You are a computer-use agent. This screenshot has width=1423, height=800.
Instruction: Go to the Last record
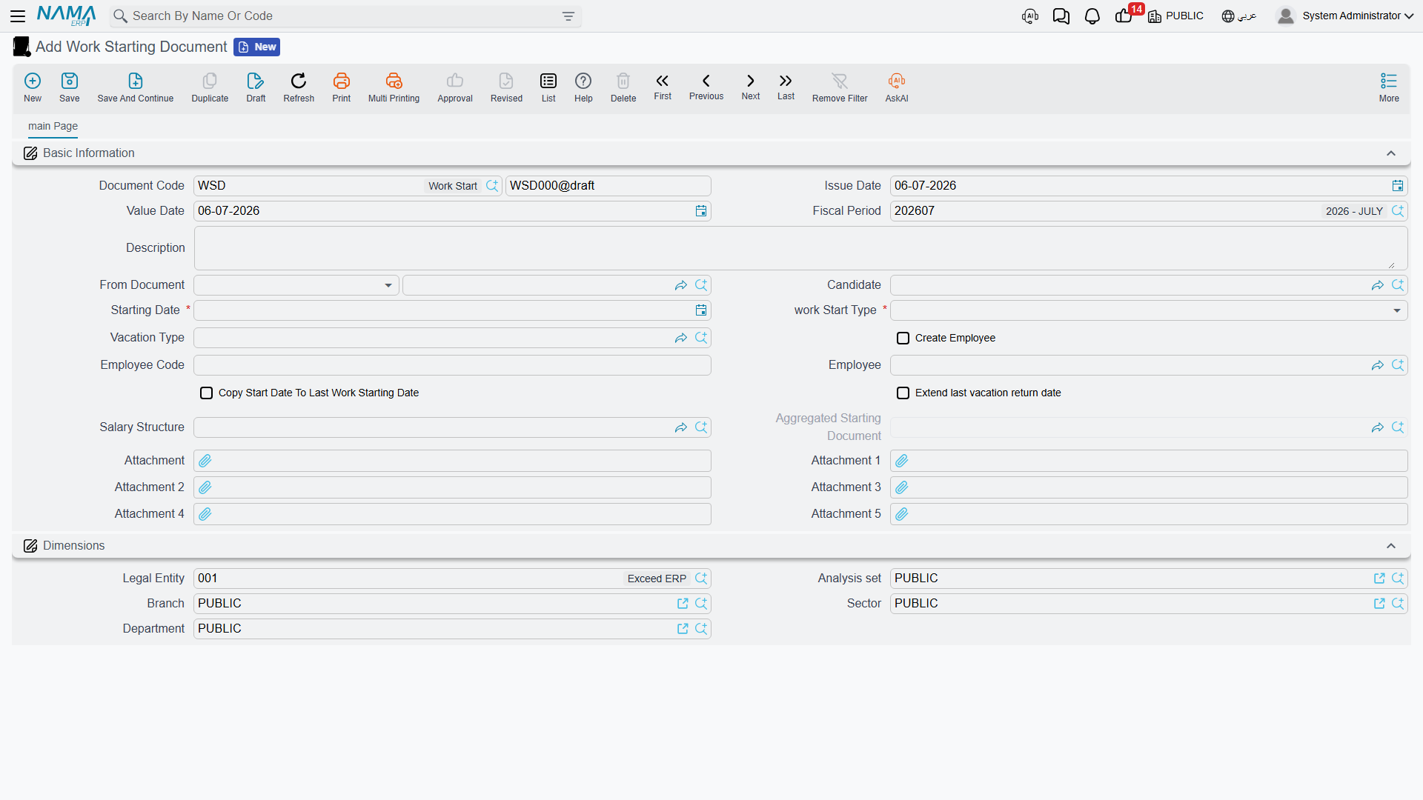[x=786, y=86]
